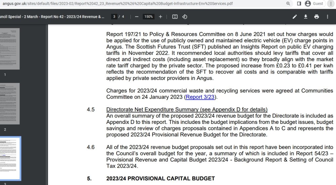
Task: Zoom out with the minus button
Action: 136,17
